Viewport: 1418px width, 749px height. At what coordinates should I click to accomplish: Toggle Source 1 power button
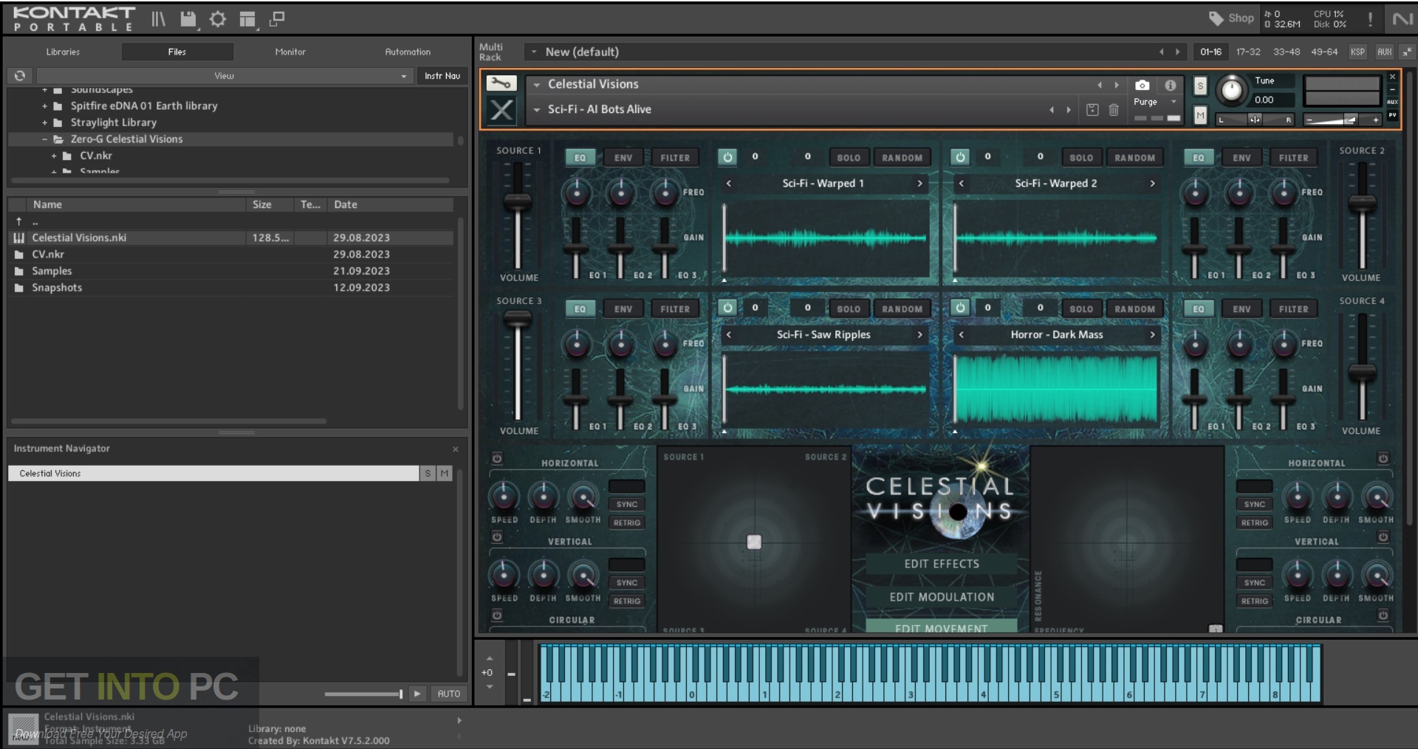click(x=727, y=156)
